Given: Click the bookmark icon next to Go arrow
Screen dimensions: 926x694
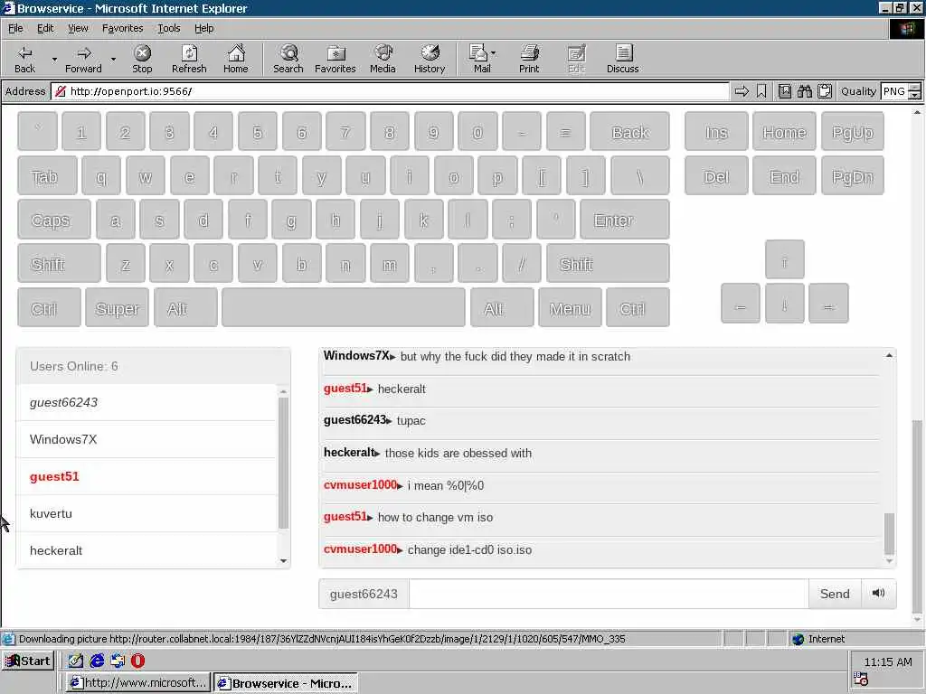Looking at the screenshot, I should coord(761,91).
